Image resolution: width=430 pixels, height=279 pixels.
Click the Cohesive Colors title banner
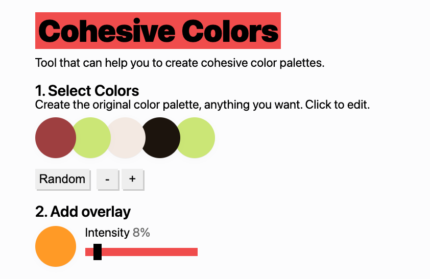coord(158,31)
